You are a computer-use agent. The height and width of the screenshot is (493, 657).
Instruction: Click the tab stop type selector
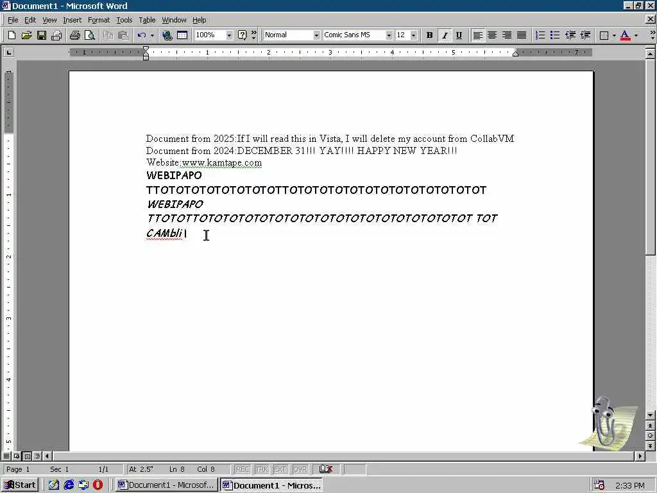click(x=8, y=53)
